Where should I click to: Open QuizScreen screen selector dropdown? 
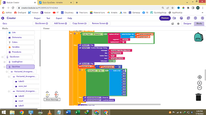click(x=41, y=23)
